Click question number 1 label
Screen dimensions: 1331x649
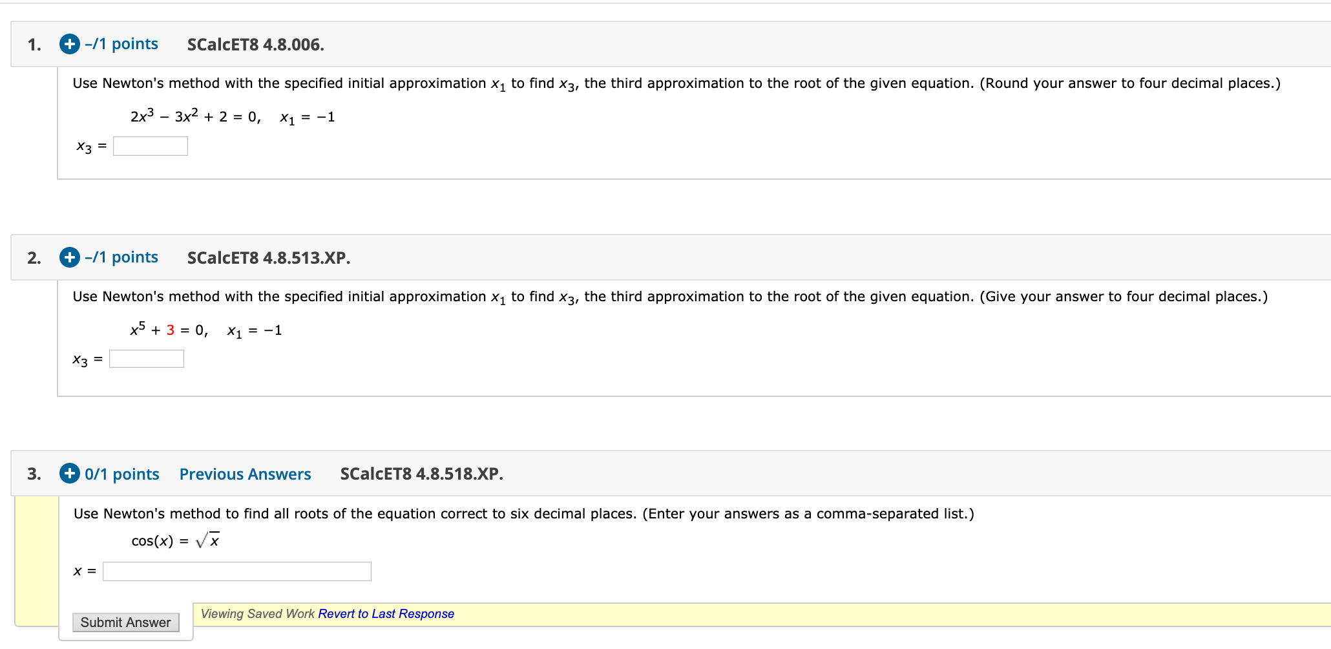[34, 45]
